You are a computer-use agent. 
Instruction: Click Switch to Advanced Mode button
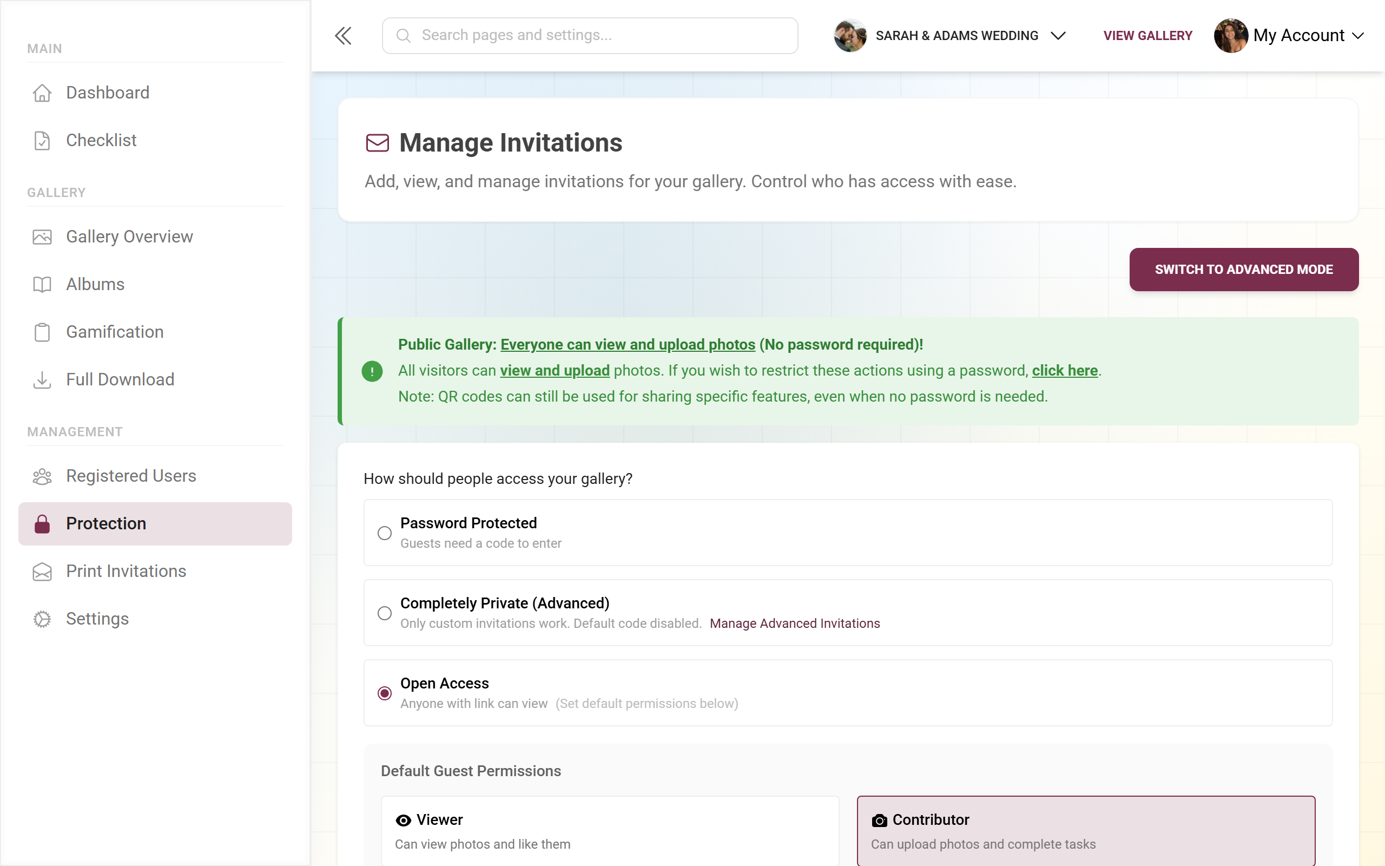click(x=1244, y=269)
